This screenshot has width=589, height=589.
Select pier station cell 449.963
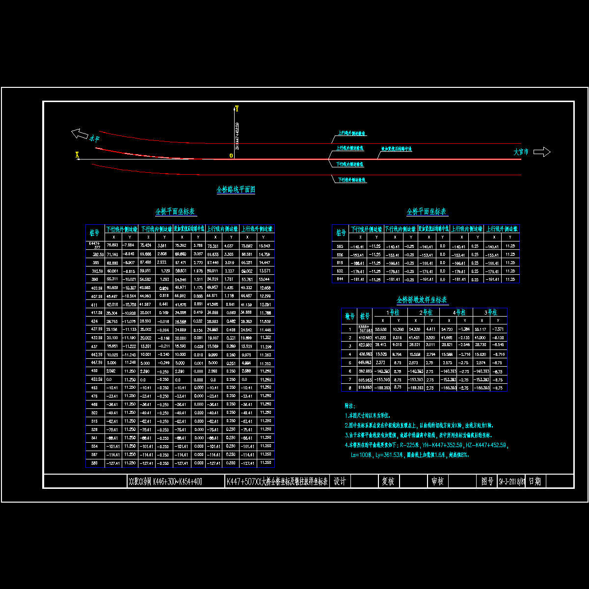click(x=365, y=362)
